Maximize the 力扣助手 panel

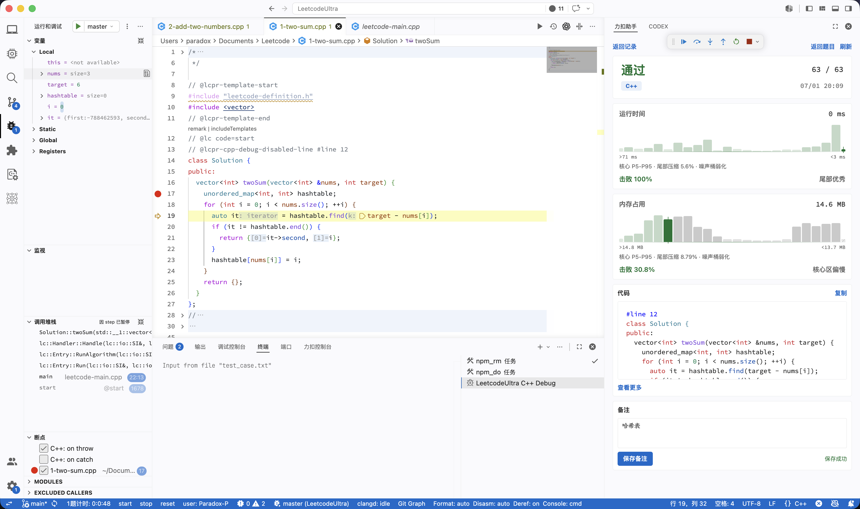pos(835,26)
